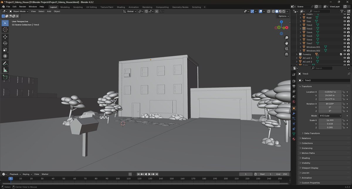This screenshot has height=189, width=352.
Task: Open the Object Data green triangle tab
Action: [x=294, y=134]
